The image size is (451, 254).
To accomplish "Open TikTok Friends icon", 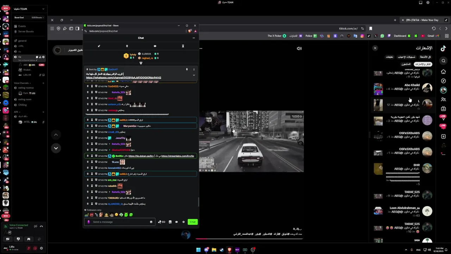I will [444, 99].
